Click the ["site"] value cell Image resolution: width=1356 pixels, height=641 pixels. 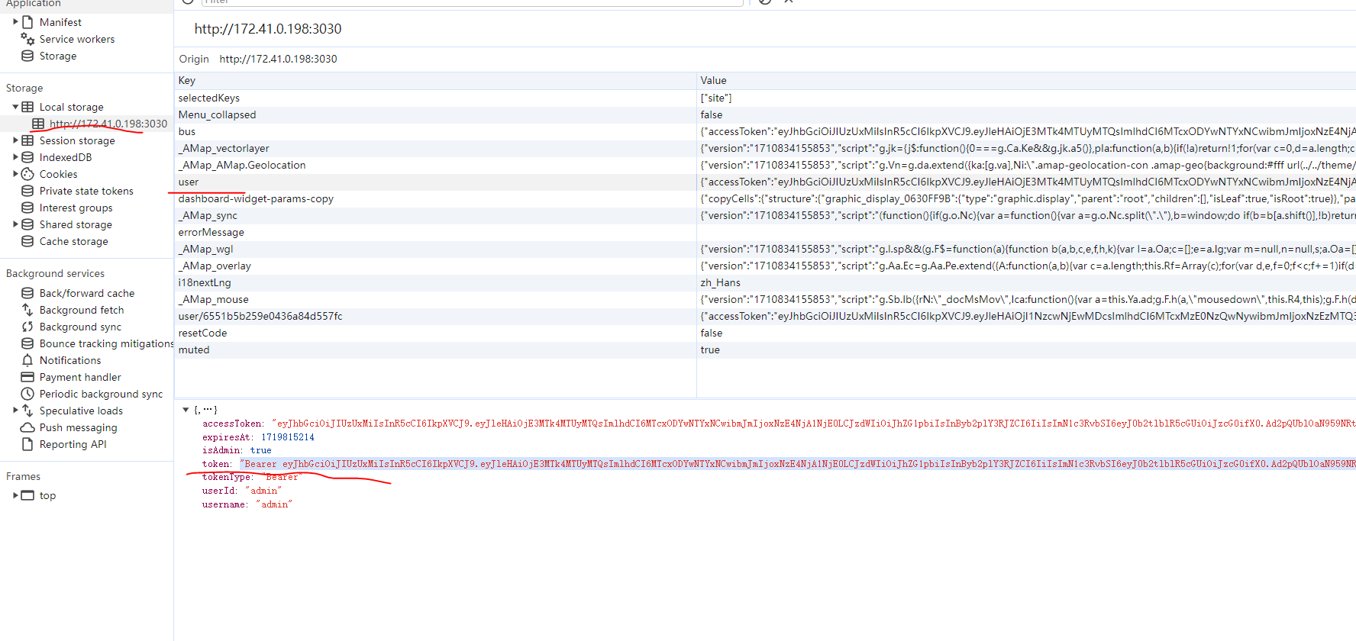1026,98
